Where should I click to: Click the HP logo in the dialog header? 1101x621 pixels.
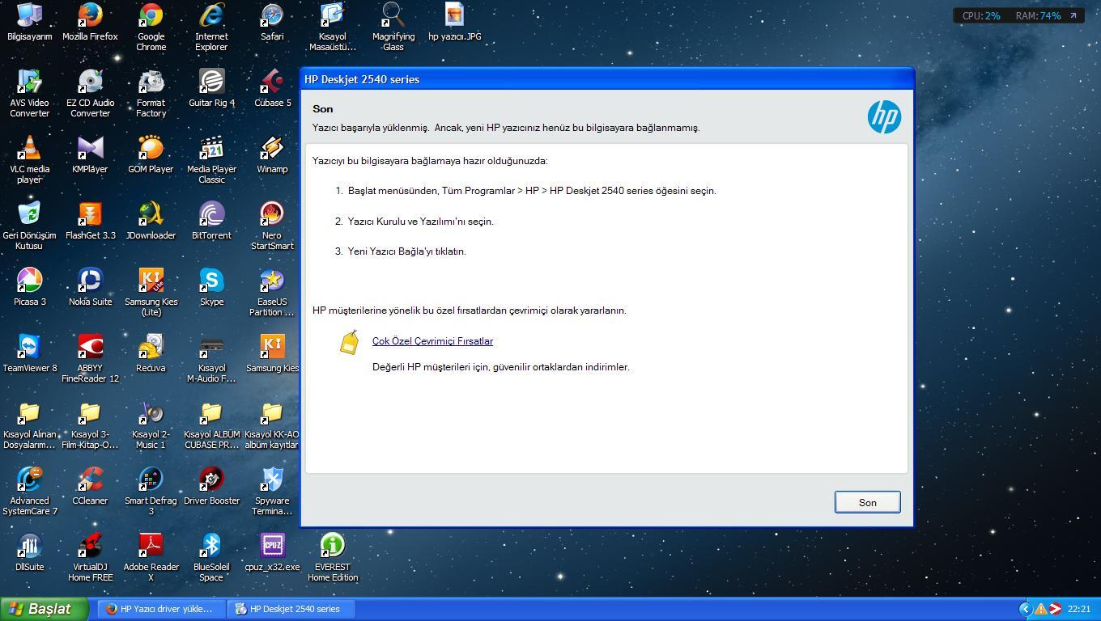point(884,117)
